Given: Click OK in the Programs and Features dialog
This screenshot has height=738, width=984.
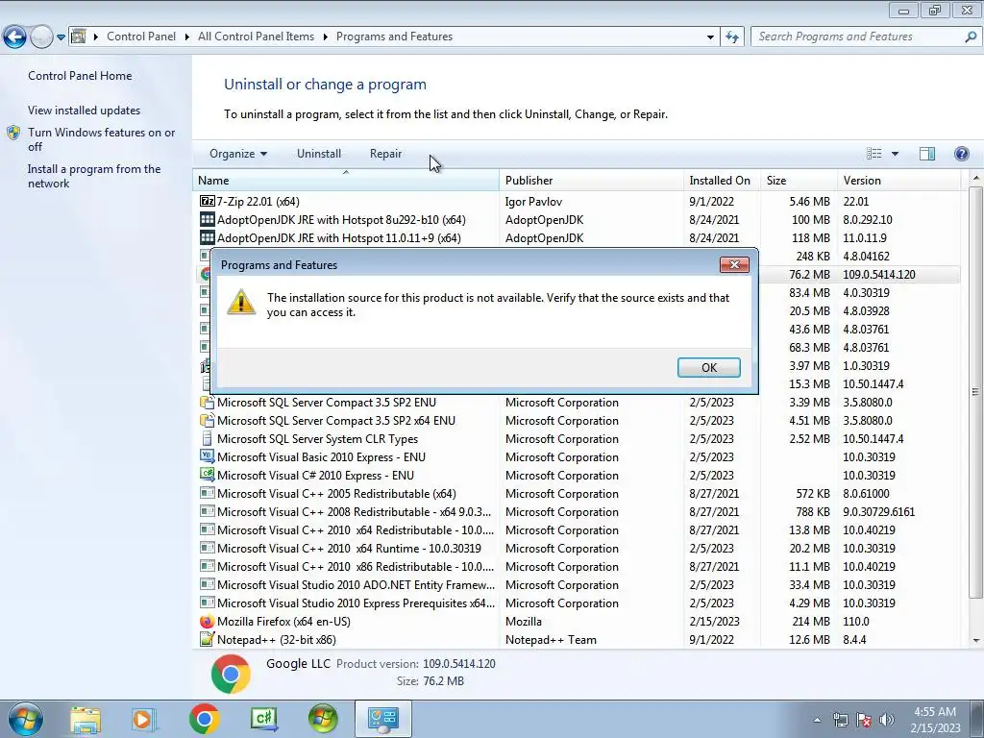Looking at the screenshot, I should click(x=708, y=368).
